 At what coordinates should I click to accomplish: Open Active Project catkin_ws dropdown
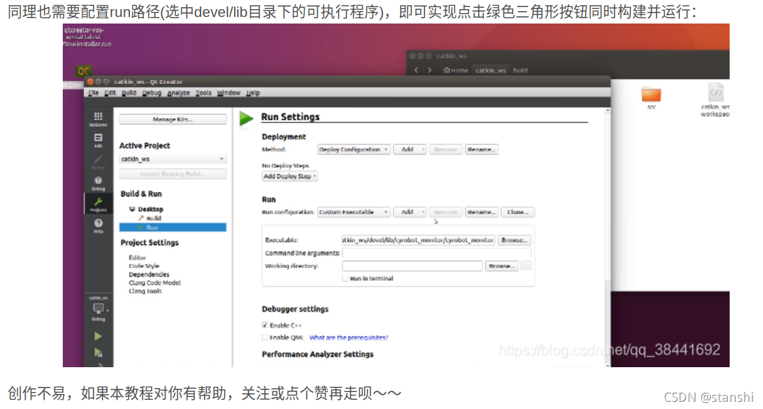[x=173, y=159]
